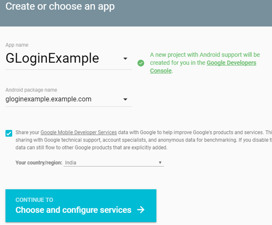This screenshot has width=272, height=225.
Task: Click the Your country/region label
Action: point(39,163)
